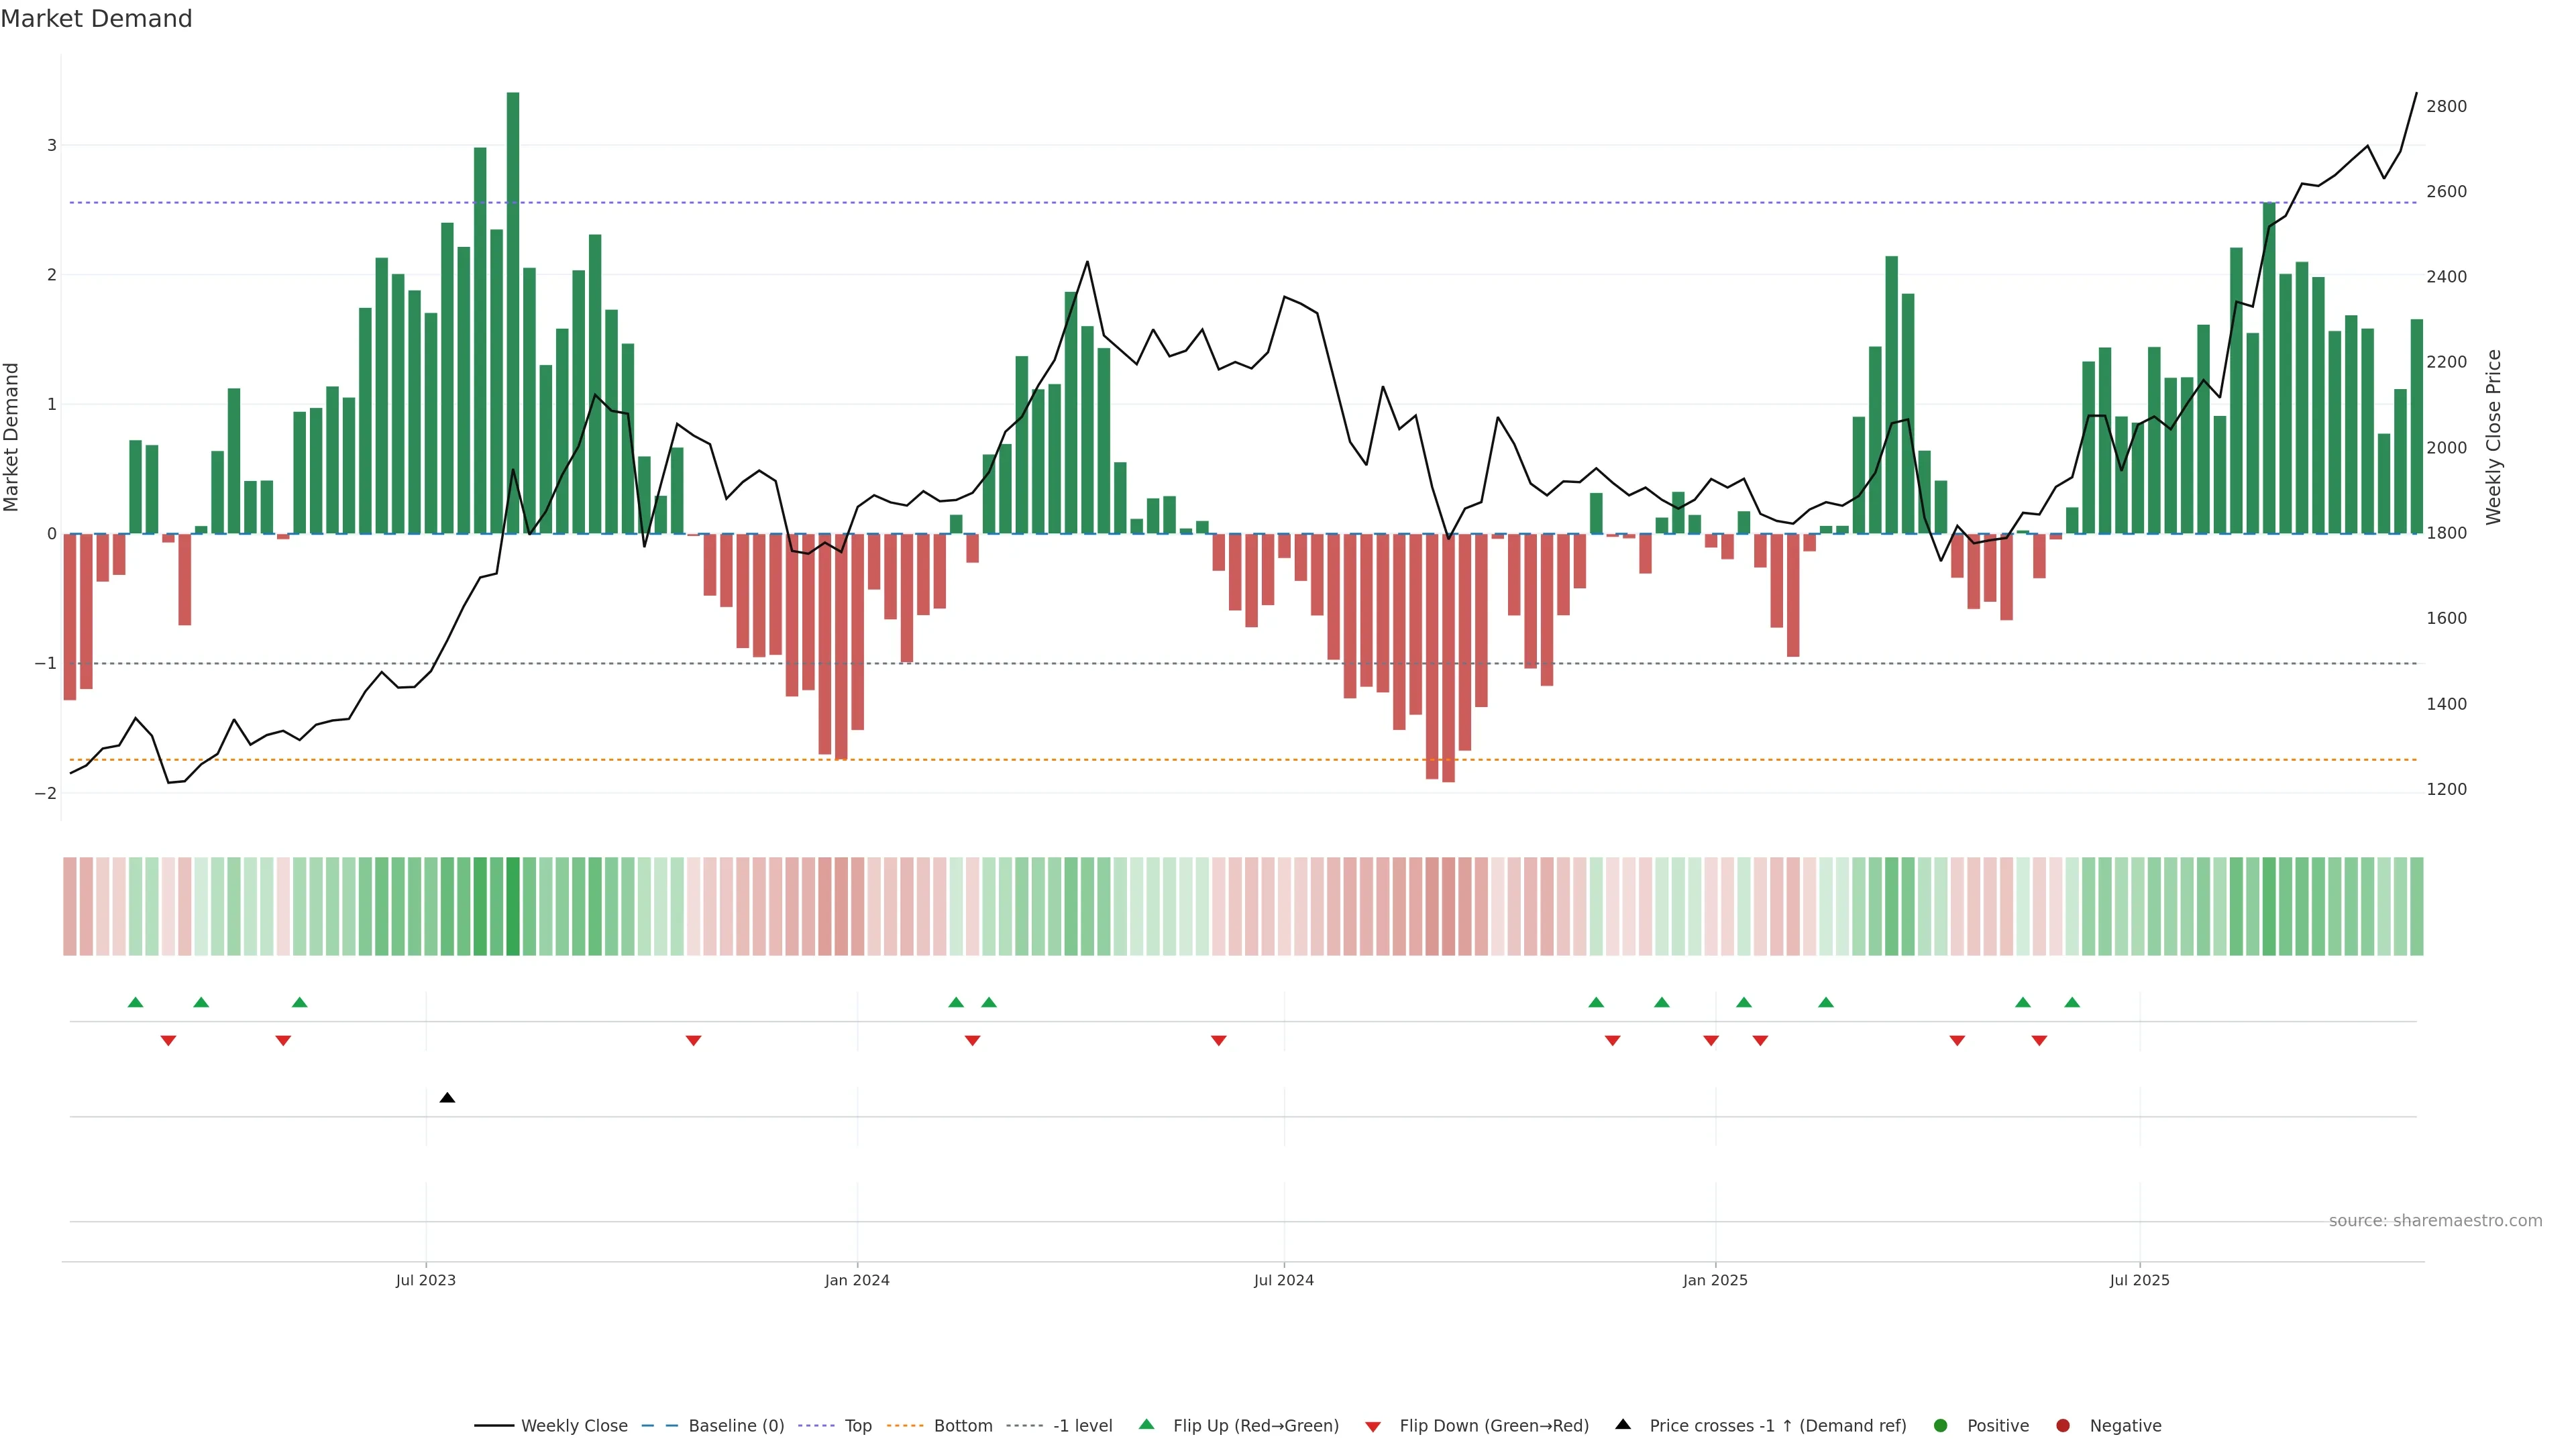This screenshot has height=1449, width=2576.
Task: Click the Flip Down legend triangle icon
Action: 1373,1426
